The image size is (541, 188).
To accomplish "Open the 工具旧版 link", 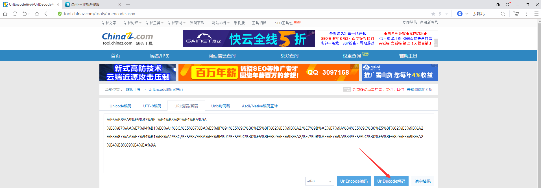I will [259, 23].
